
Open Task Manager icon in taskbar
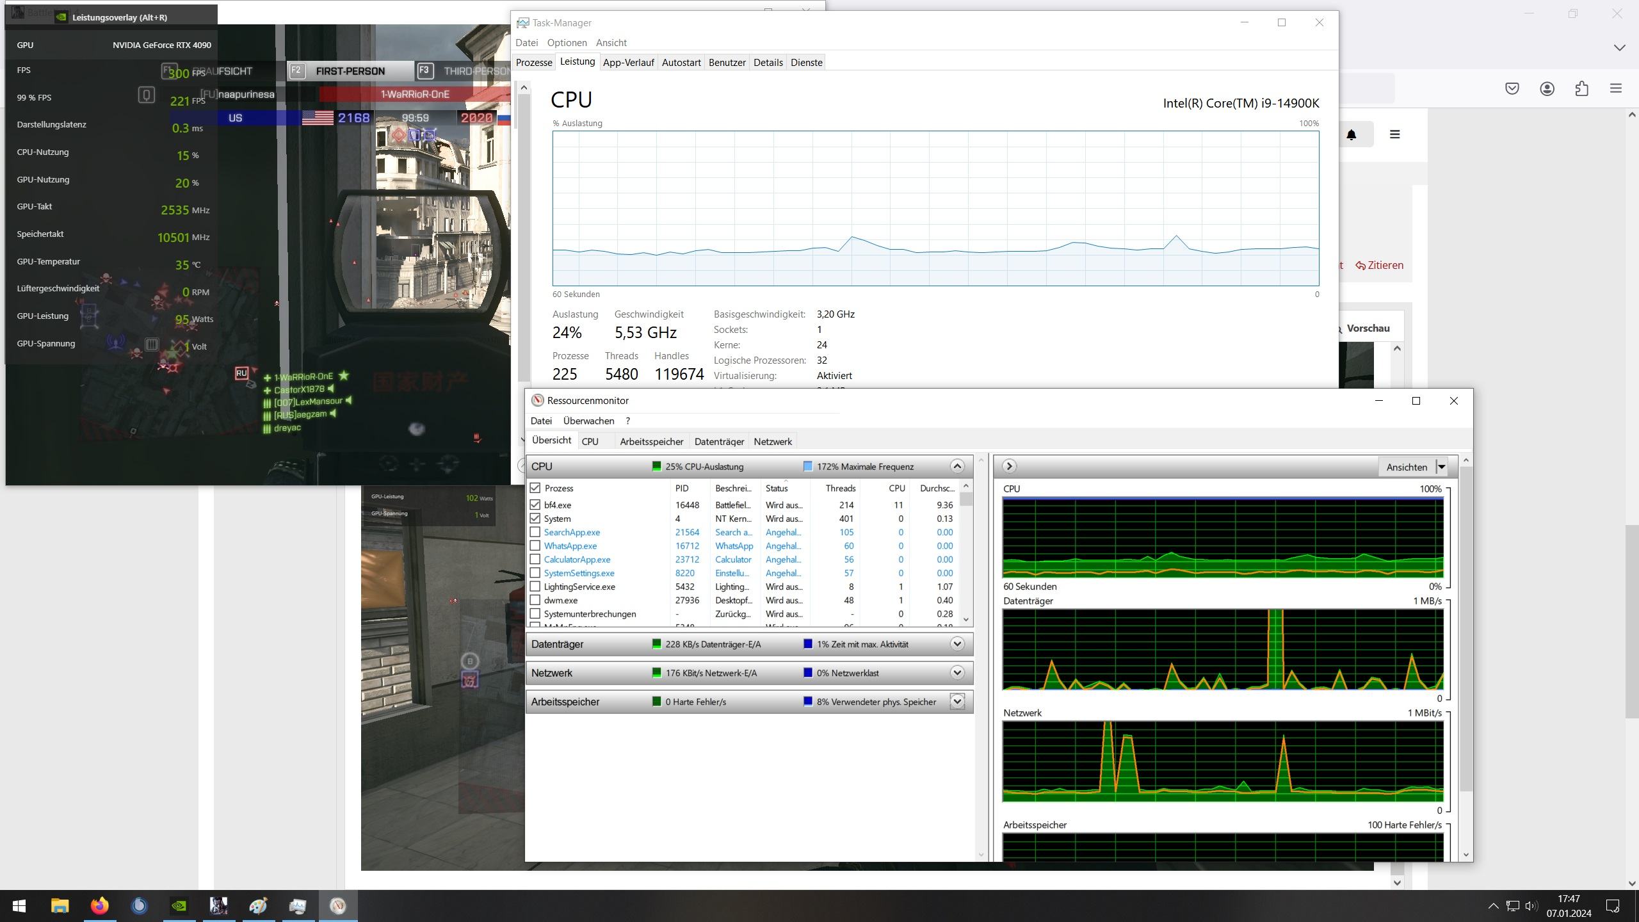(x=298, y=905)
